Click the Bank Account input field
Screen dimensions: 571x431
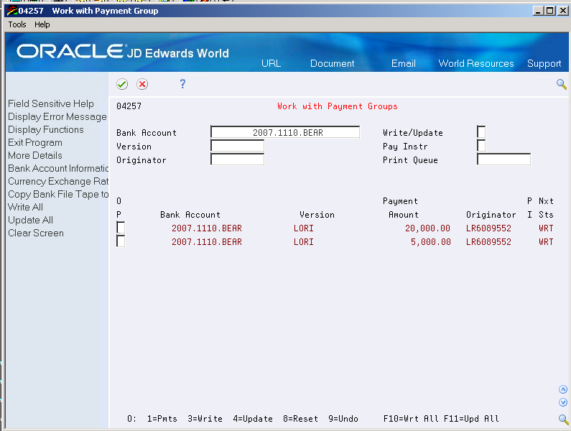[285, 132]
